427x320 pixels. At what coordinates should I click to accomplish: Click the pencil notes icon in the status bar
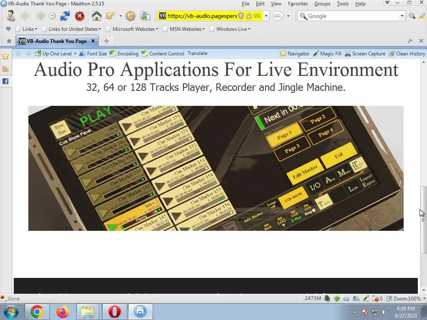[366, 298]
